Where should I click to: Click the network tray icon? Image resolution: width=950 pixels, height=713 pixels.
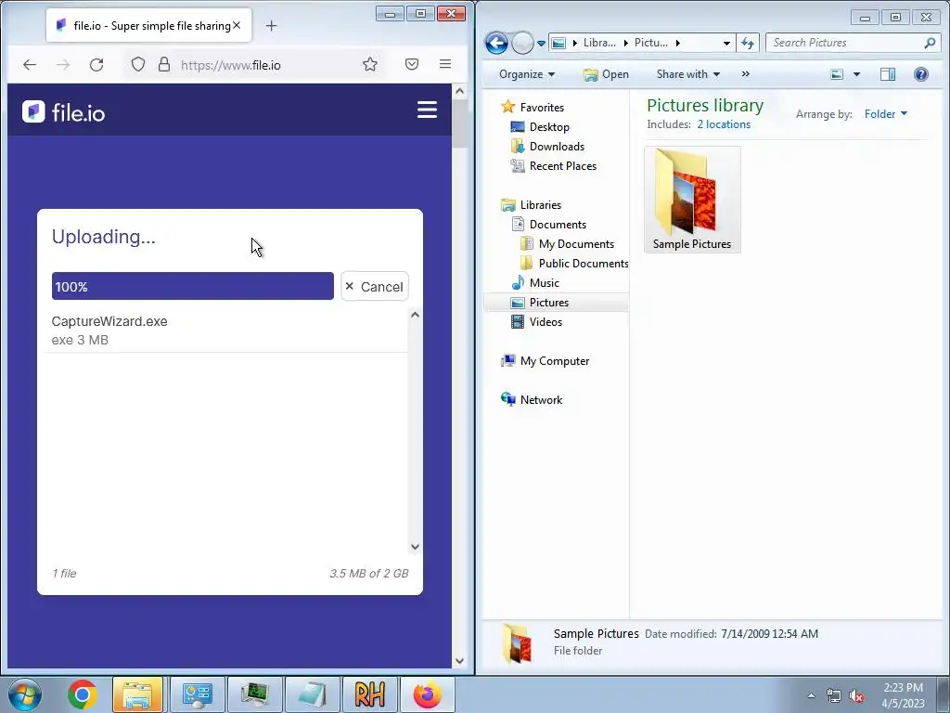(x=834, y=696)
